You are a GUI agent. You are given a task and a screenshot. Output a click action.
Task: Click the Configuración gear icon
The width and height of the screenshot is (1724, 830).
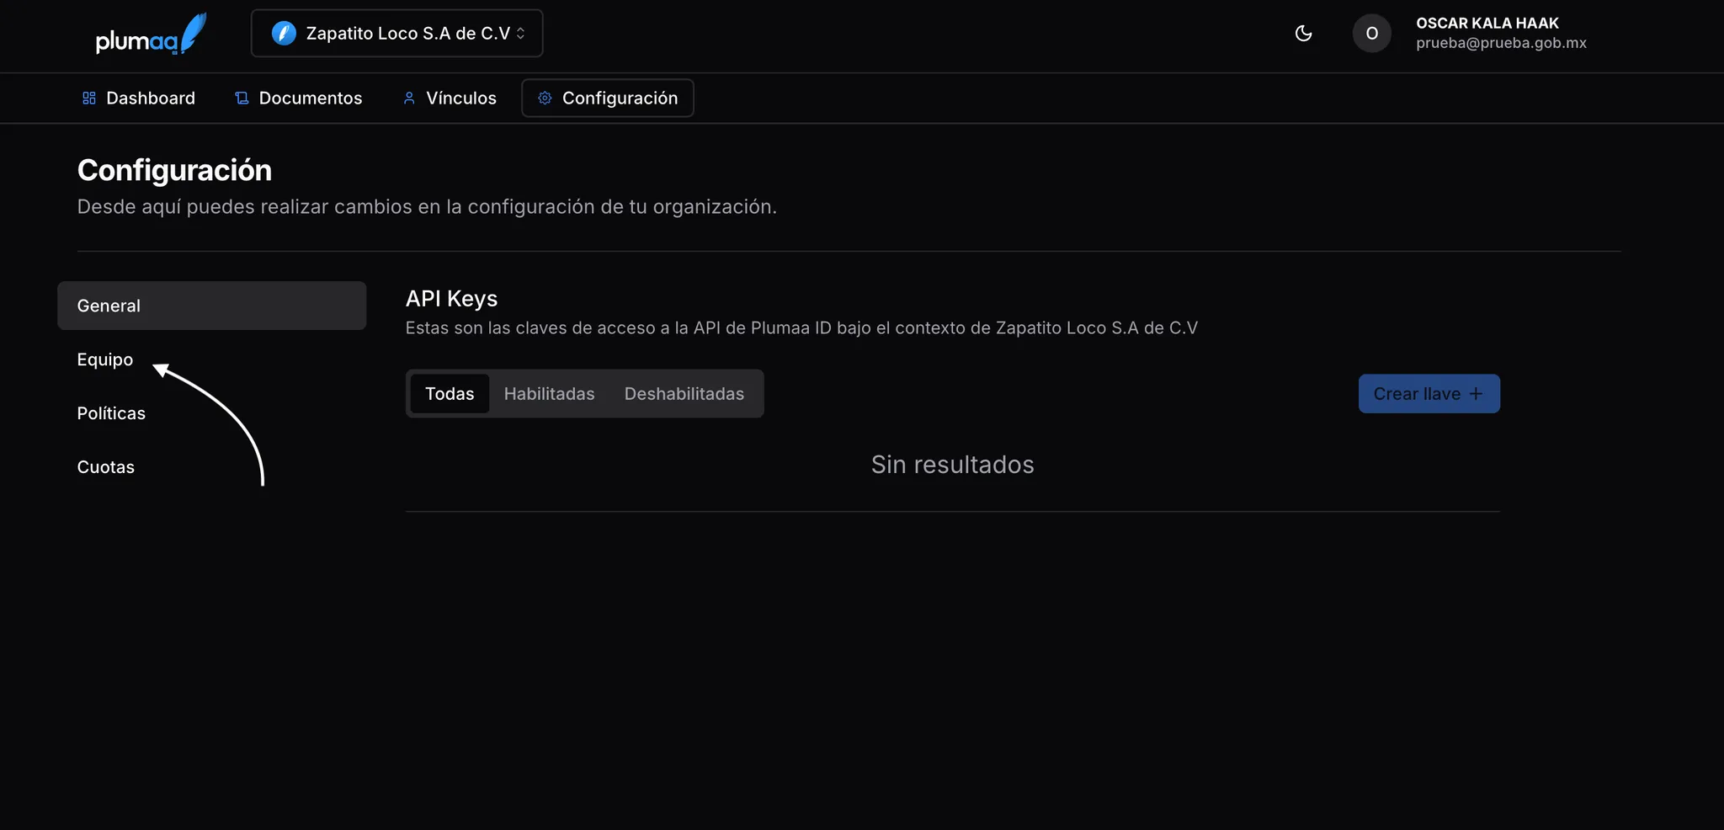point(545,98)
